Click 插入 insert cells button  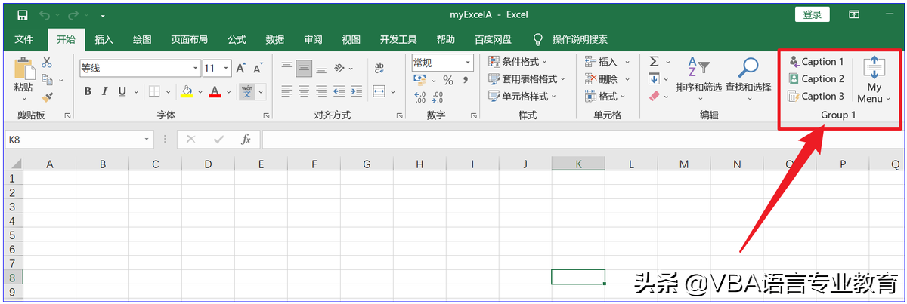602,62
